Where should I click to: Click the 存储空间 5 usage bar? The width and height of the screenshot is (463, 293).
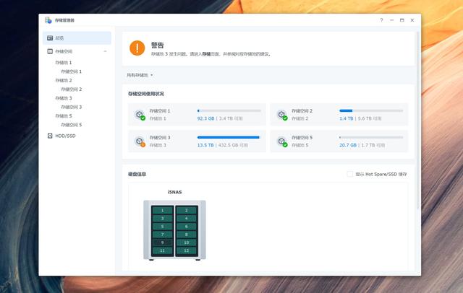(371, 137)
